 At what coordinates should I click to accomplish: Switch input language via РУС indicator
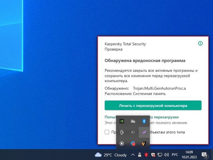[x=175, y=155]
